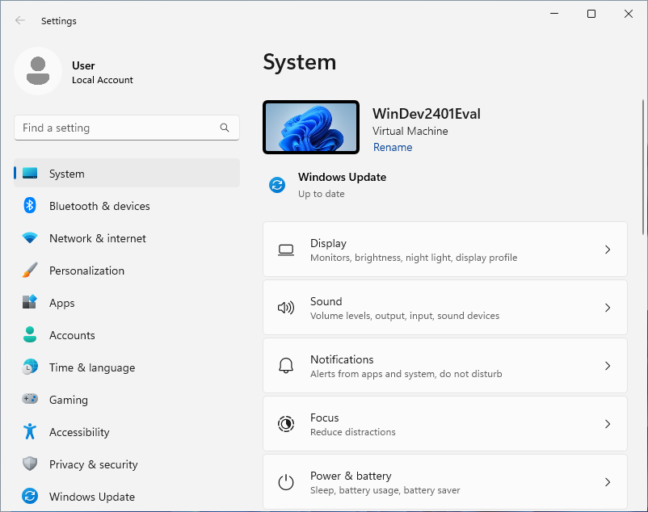Screen dimensions: 648x512
Task: Open the Sound settings card
Action: point(445,308)
